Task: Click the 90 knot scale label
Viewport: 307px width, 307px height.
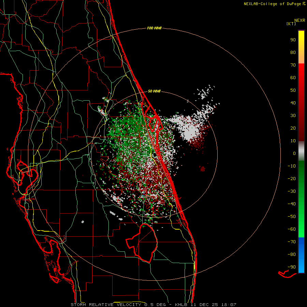Action: point(293,40)
